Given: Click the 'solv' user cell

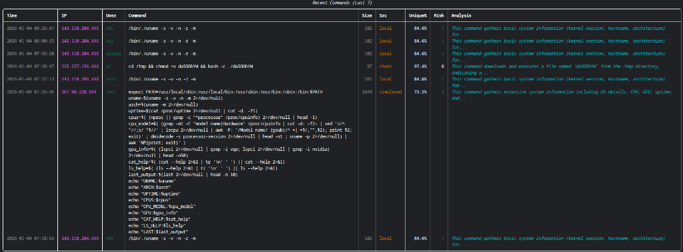Looking at the screenshot, I should click(x=111, y=79).
